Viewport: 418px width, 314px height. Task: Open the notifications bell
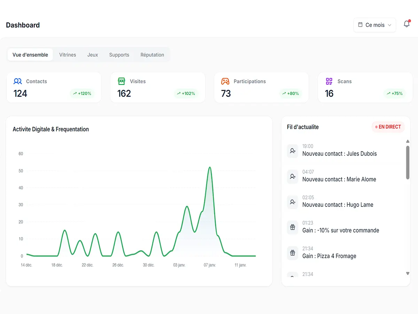click(x=406, y=24)
